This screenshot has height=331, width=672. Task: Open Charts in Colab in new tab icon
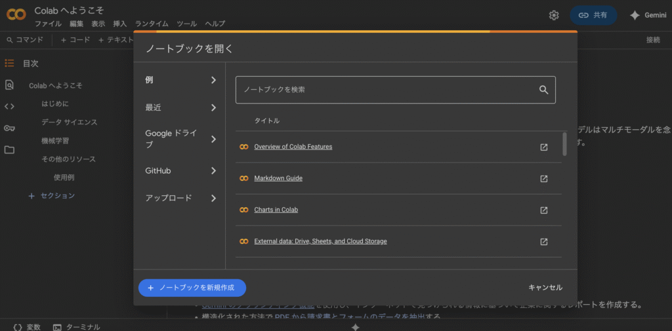543,210
